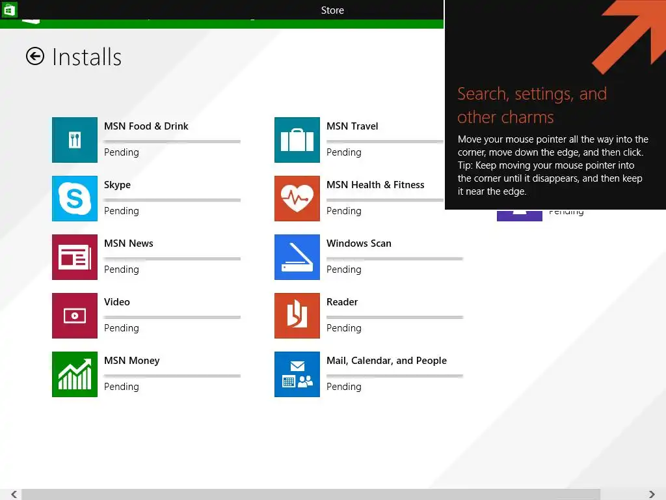Click Pending status under Skype
Image resolution: width=666 pixels, height=500 pixels.
pyautogui.click(x=122, y=212)
